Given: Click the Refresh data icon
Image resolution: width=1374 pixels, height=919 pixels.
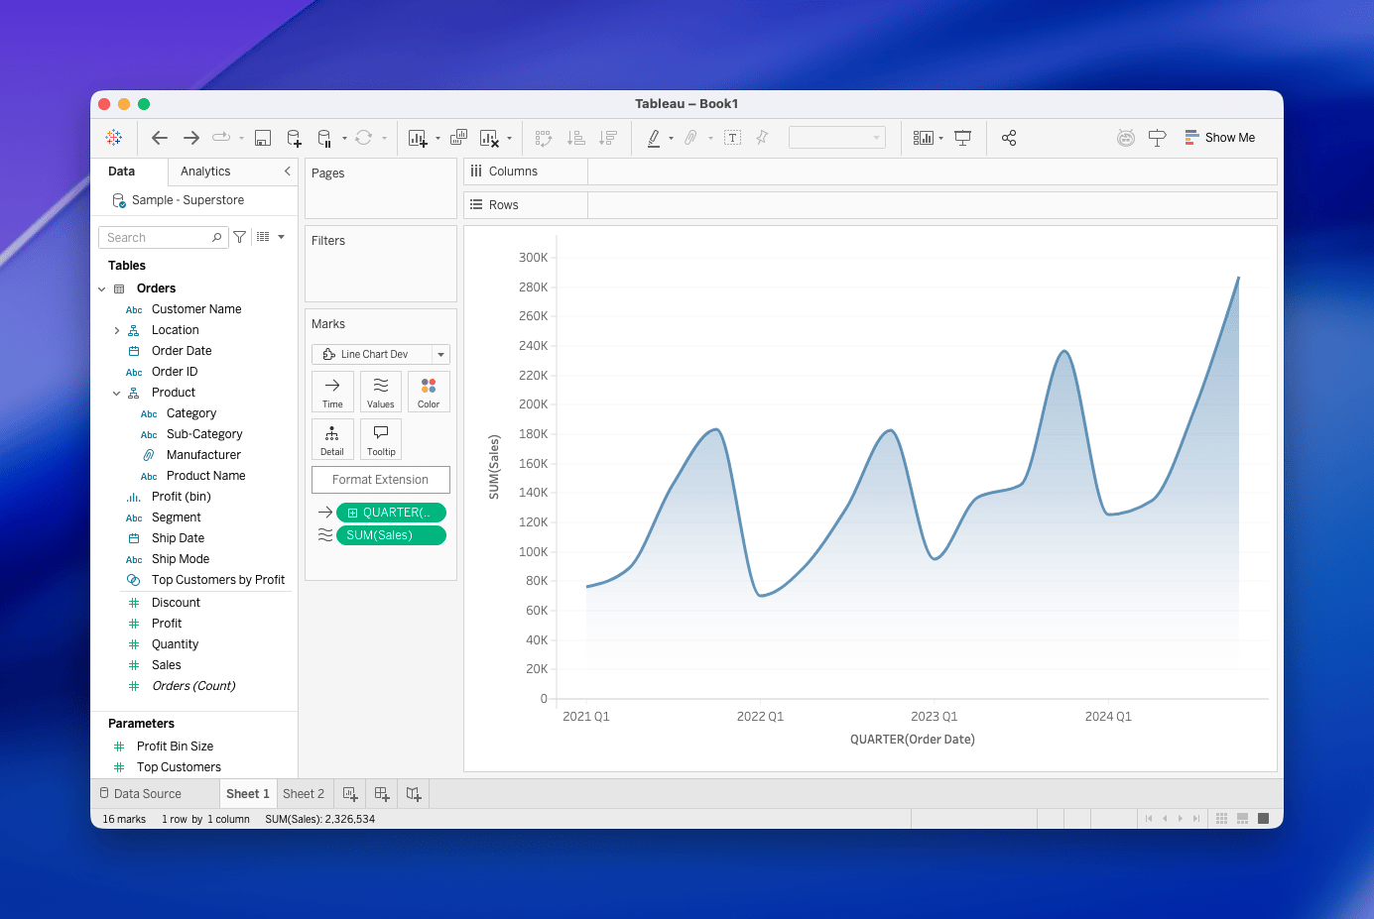Looking at the screenshot, I should click(363, 138).
